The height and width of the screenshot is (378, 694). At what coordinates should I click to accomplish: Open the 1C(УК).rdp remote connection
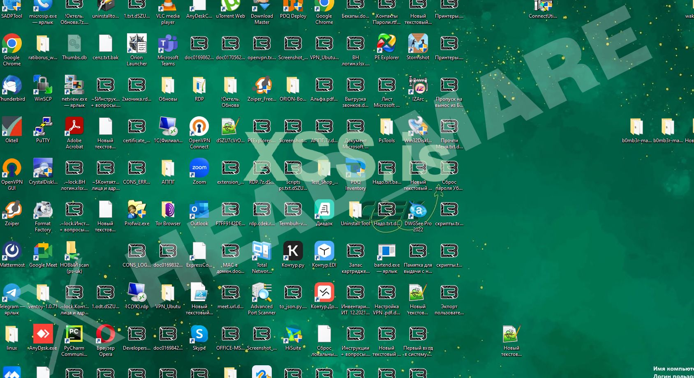(136, 293)
